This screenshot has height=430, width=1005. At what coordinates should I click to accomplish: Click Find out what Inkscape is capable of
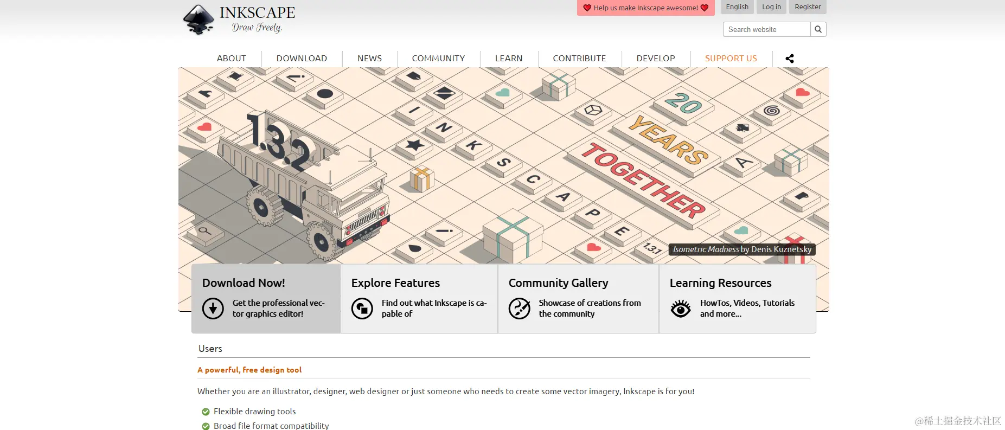point(434,309)
